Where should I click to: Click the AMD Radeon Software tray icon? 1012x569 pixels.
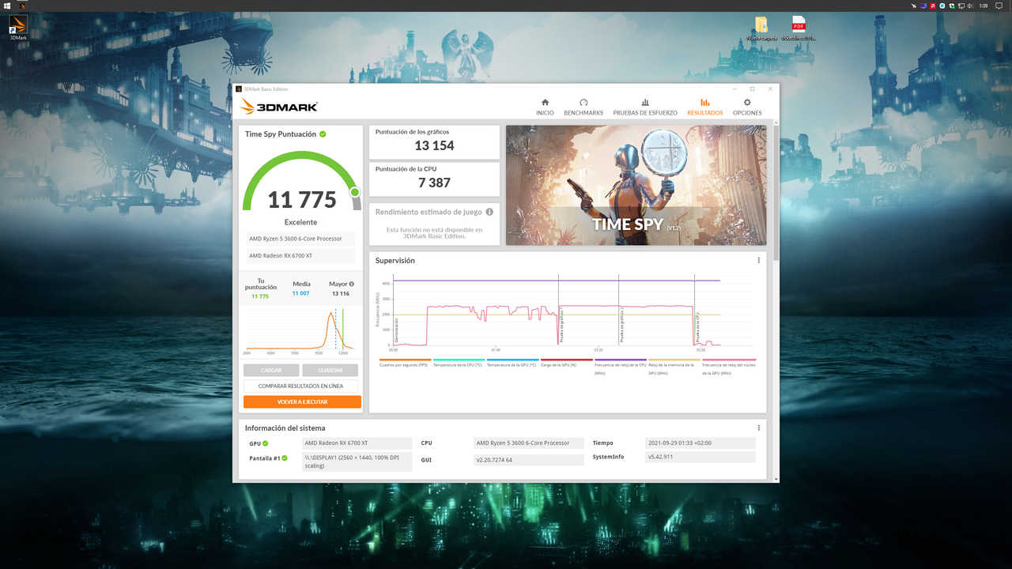[933, 6]
